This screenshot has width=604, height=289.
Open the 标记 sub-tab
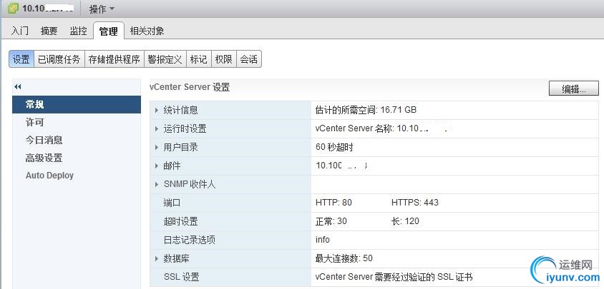199,59
